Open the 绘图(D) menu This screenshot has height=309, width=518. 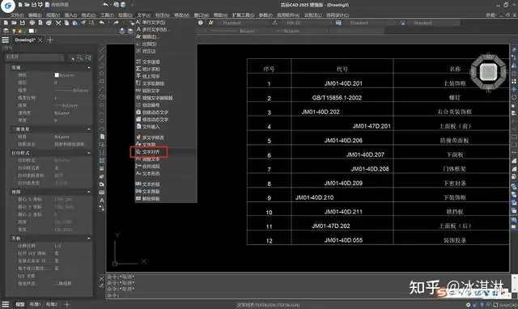pyautogui.click(x=125, y=15)
